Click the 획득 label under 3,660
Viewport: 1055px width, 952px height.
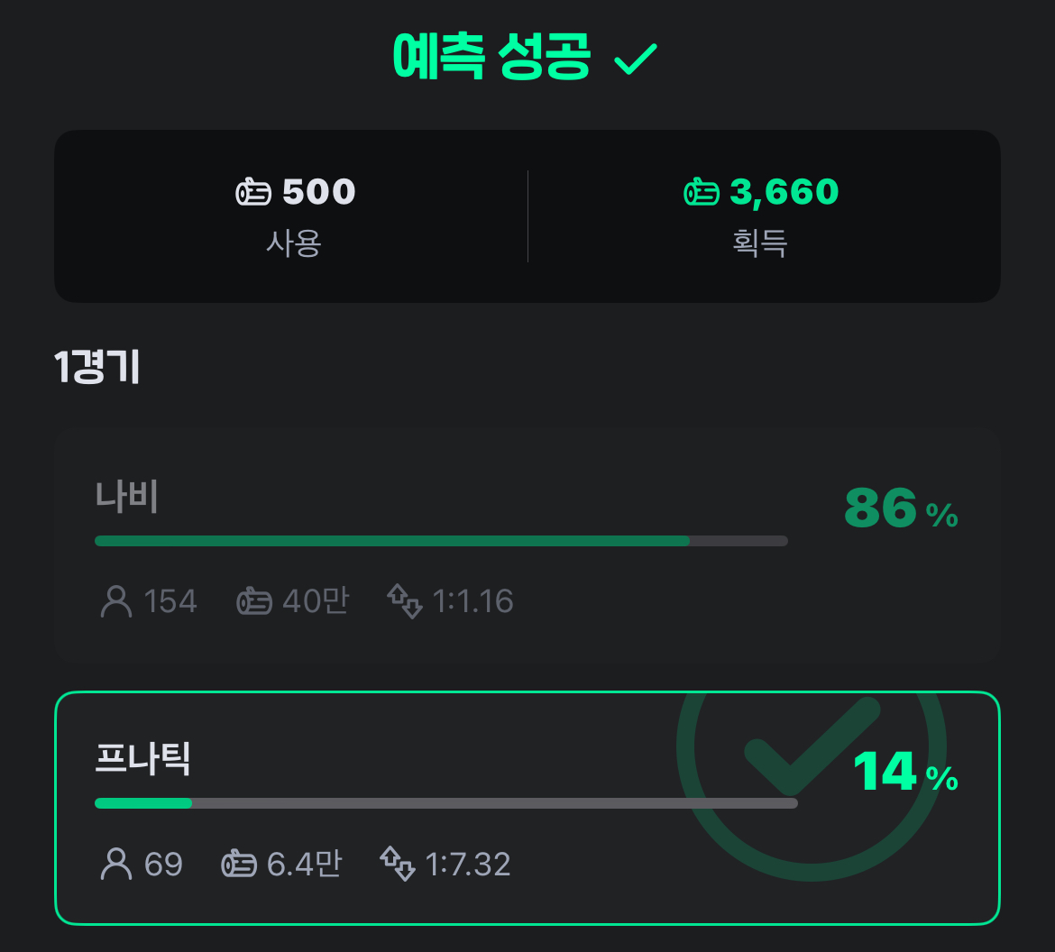[760, 243]
